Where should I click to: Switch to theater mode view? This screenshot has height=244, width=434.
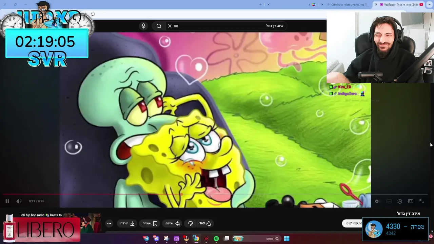point(411,201)
